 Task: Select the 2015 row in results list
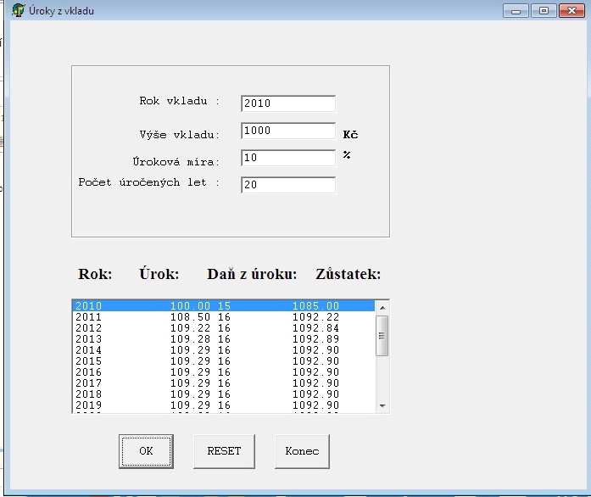click(224, 361)
